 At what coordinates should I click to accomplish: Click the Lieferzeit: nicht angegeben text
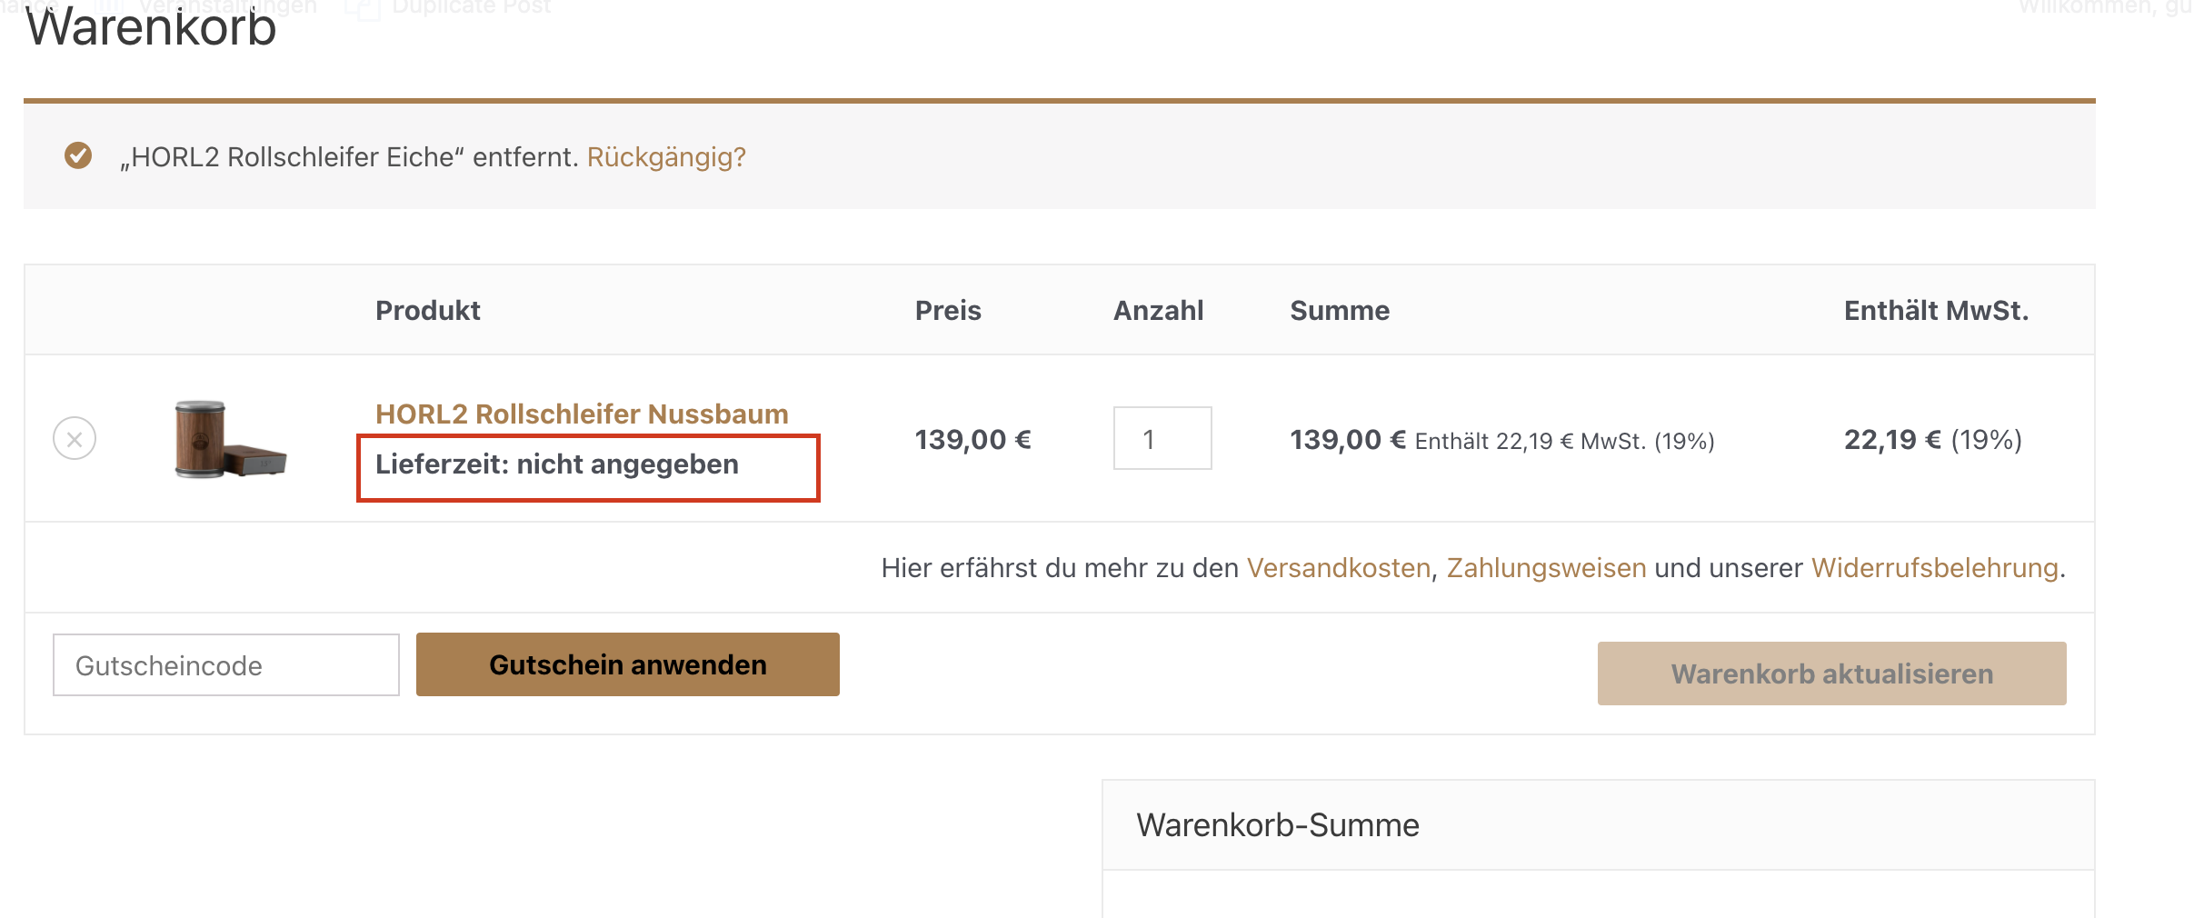pyautogui.click(x=557, y=464)
